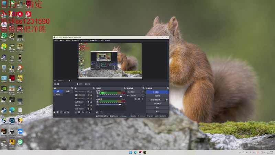Image resolution: width=275 pixels, height=155 pixels.
Task: Pop out the Scene Transitions dock float icon
Action: coord(143,88)
